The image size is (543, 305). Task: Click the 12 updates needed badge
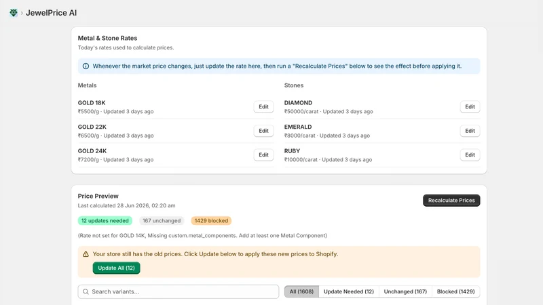(x=105, y=221)
